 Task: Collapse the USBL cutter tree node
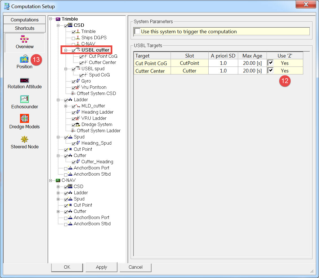click(x=66, y=50)
